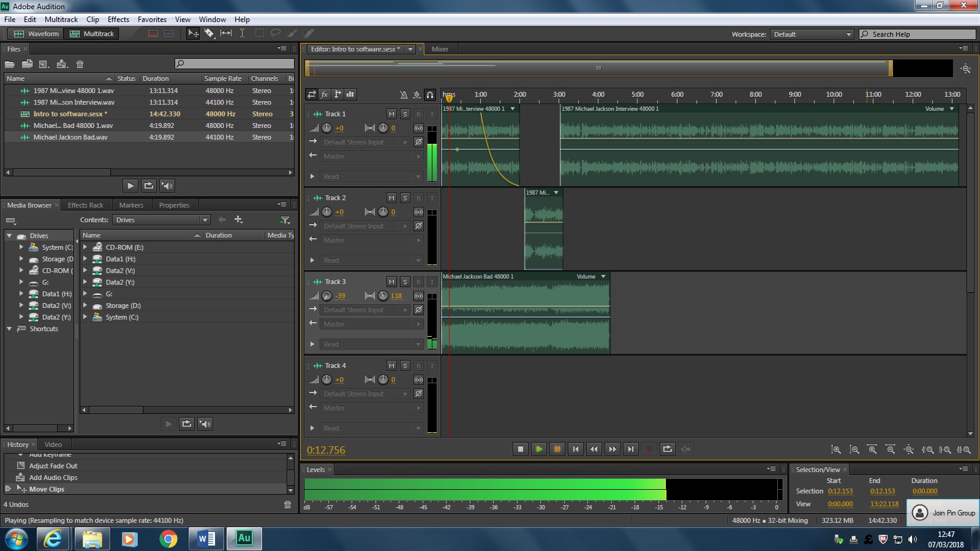980x551 pixels.
Task: Launch Adobe Audition from the taskbar
Action: pos(244,539)
